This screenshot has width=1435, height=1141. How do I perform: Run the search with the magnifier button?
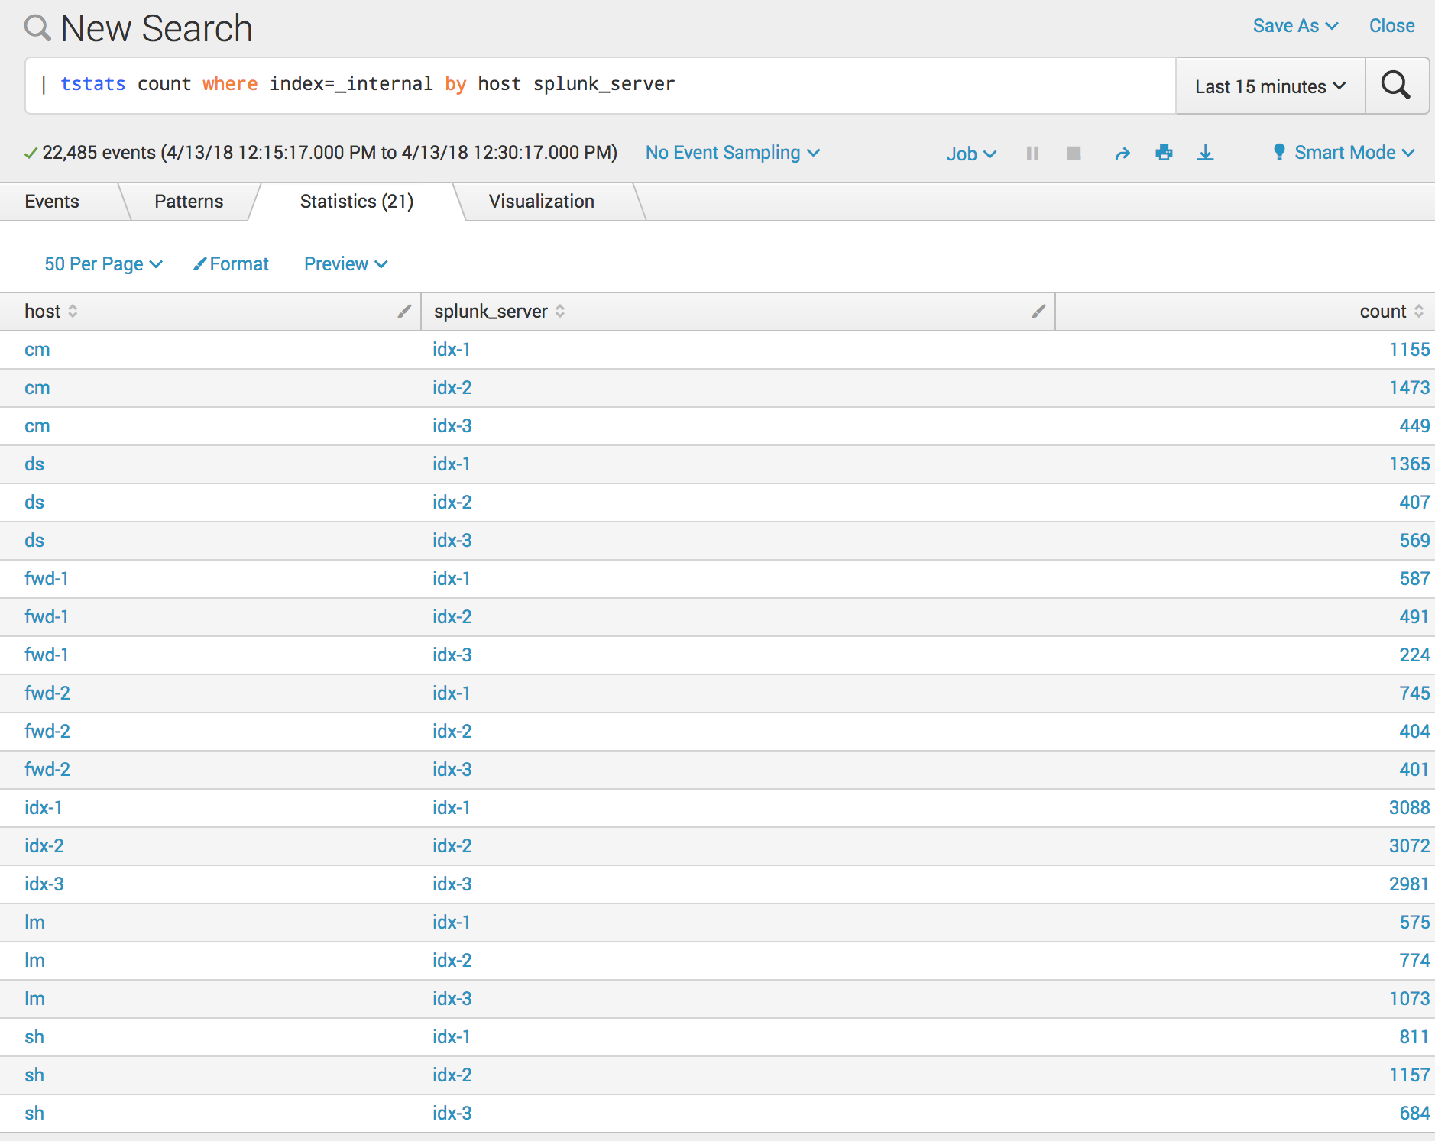pyautogui.click(x=1397, y=86)
